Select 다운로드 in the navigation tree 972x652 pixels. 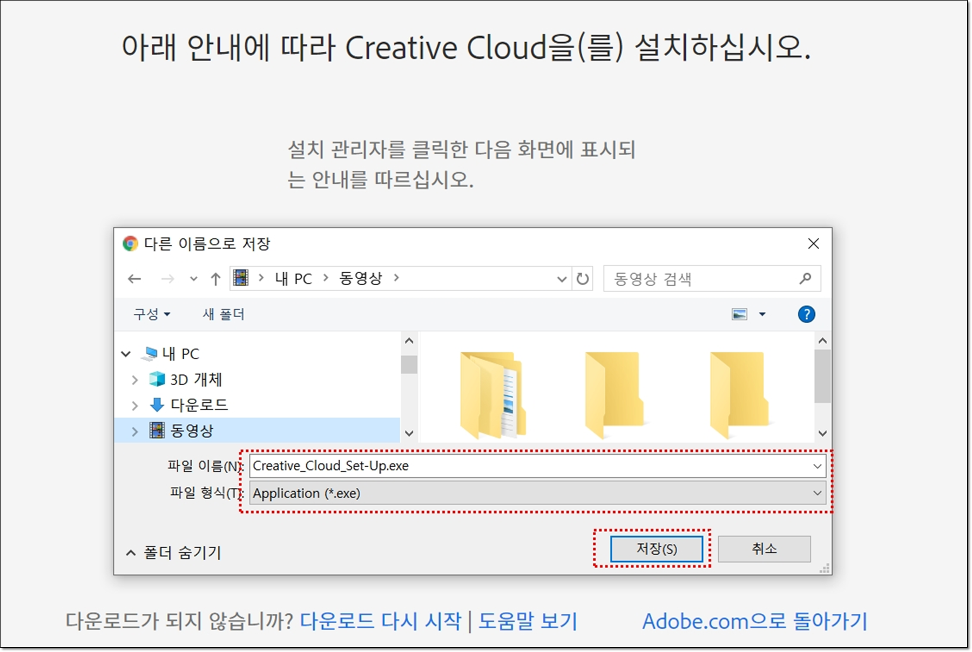tap(199, 405)
